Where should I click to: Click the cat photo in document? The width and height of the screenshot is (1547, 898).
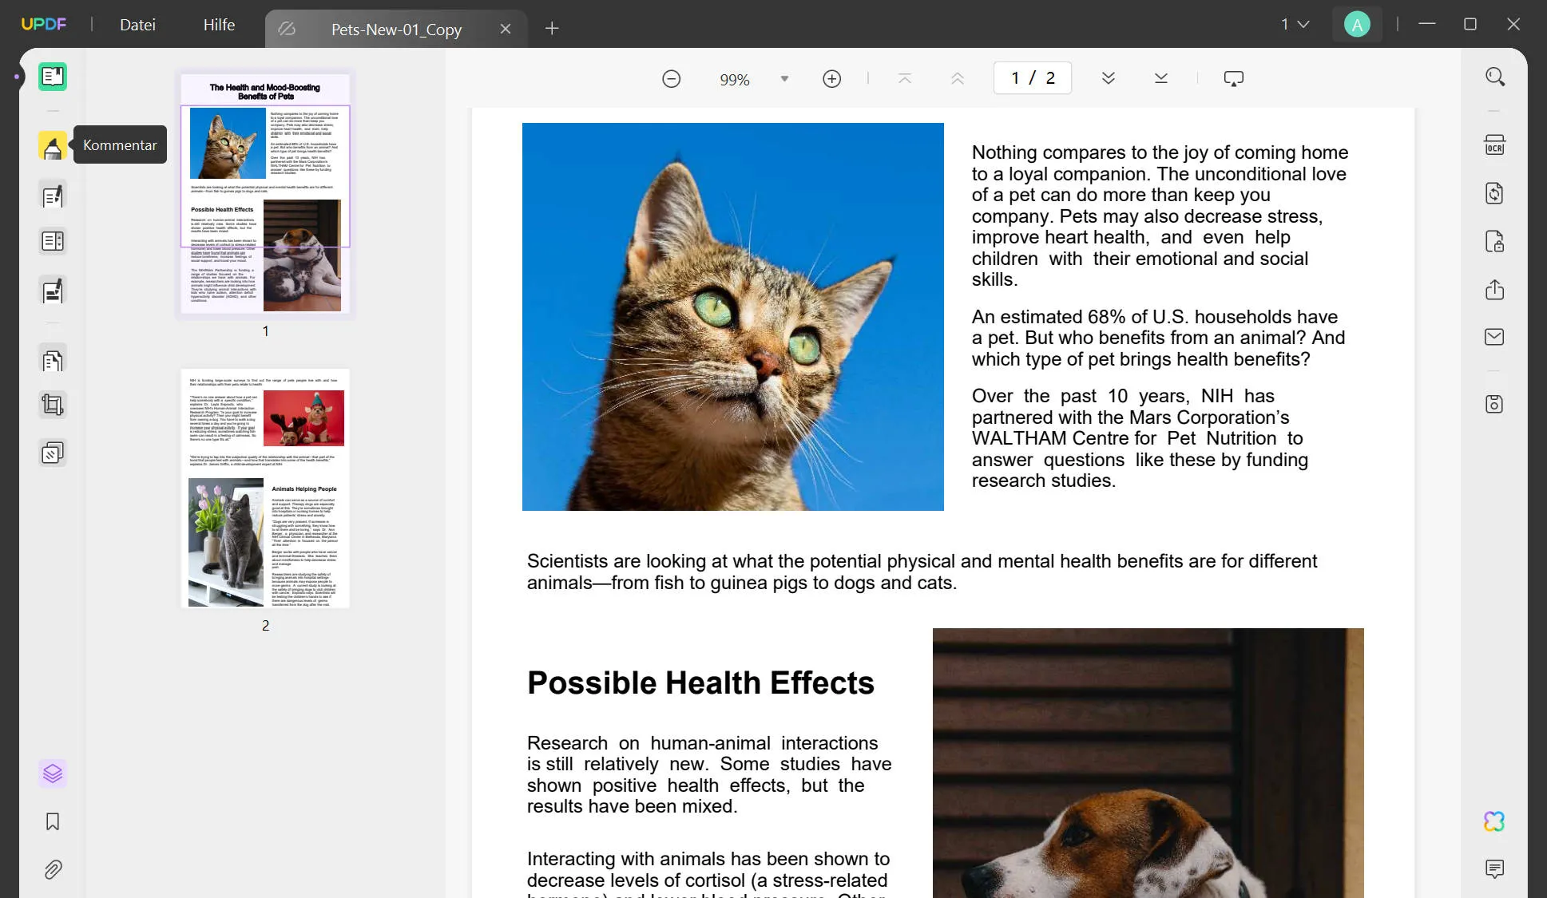733,317
